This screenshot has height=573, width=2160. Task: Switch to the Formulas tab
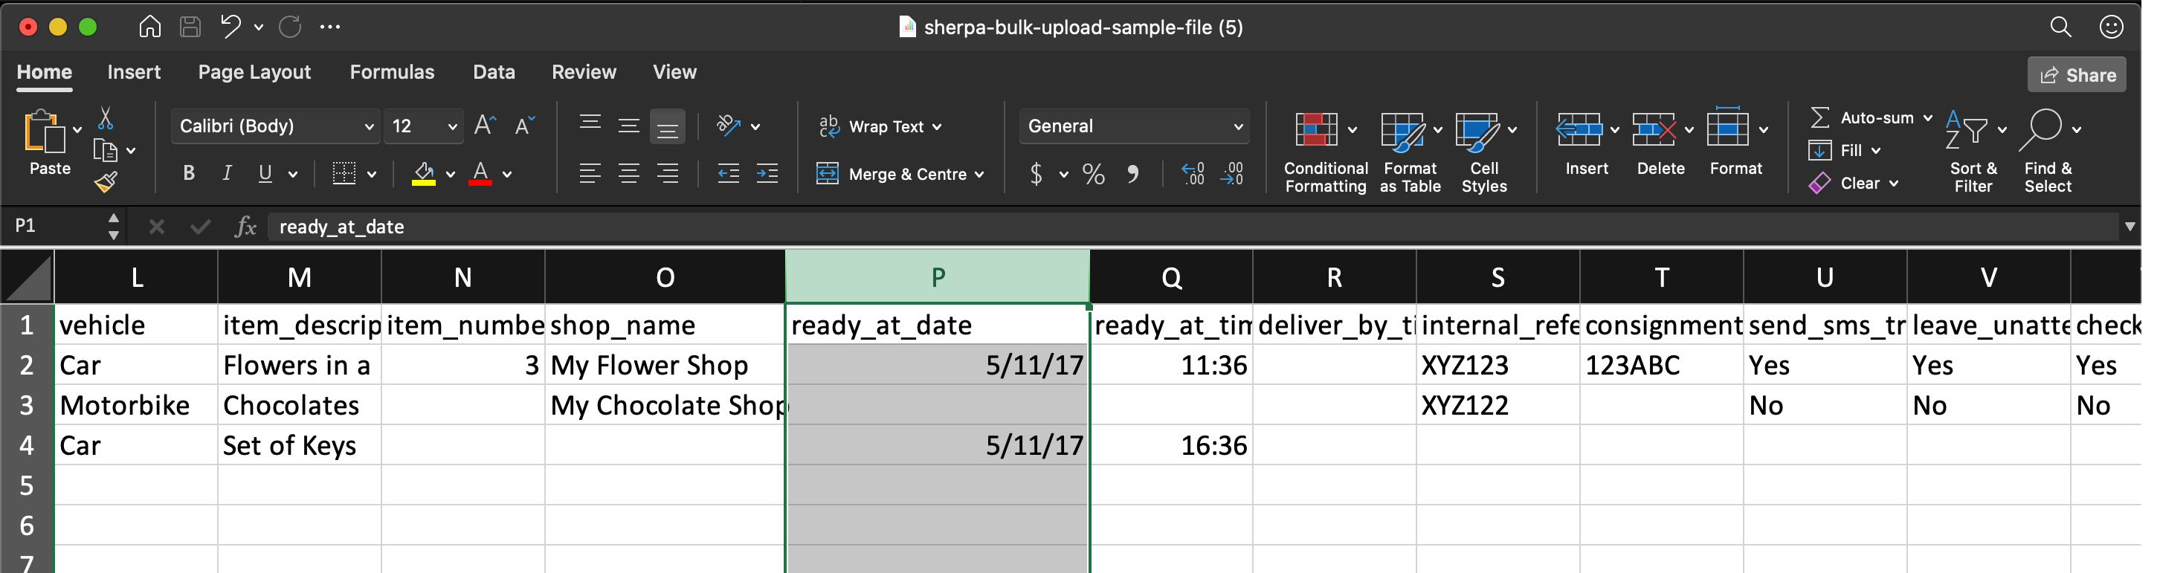392,72
